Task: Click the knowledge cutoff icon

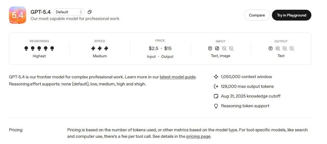Action: point(216,96)
